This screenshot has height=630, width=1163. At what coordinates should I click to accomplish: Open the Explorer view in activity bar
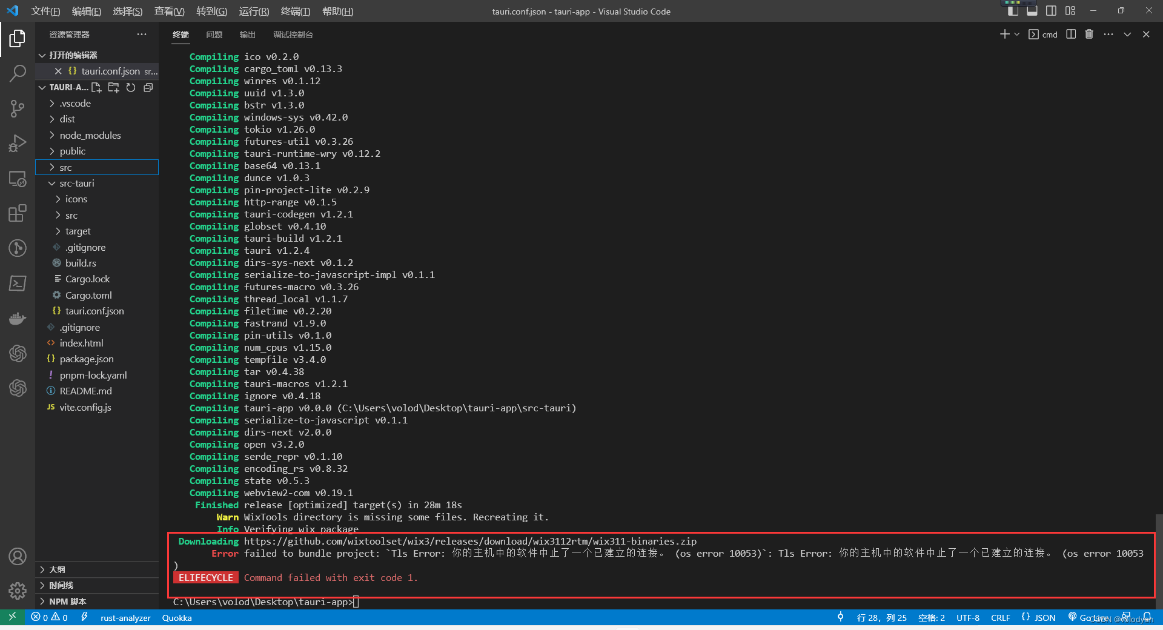(18, 39)
